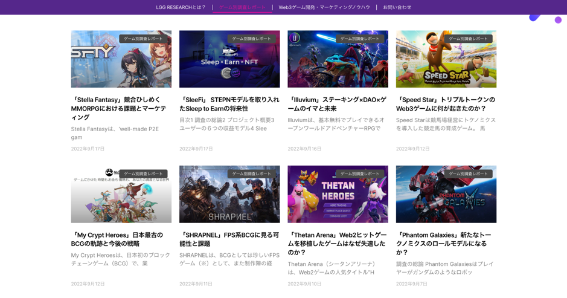The image size is (567, 298).
Task: Click the date 2022年9月12日 under My Crypt Heroes
Action: click(88, 284)
